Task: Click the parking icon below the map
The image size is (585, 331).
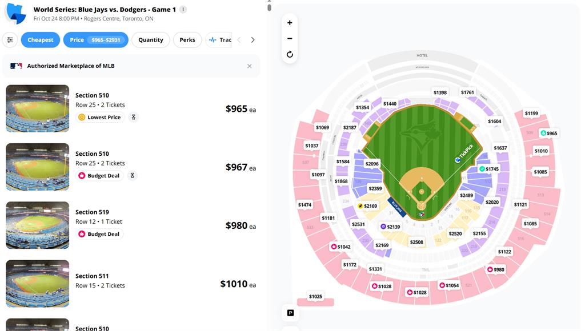Action: 290,313
